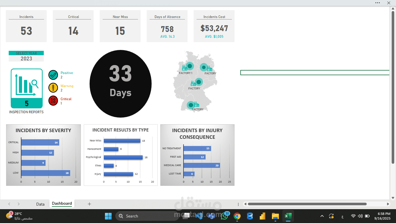Screen dimensions: 396x223
Task: Open the three-dot menu in the title bar
Action: [377, 3]
